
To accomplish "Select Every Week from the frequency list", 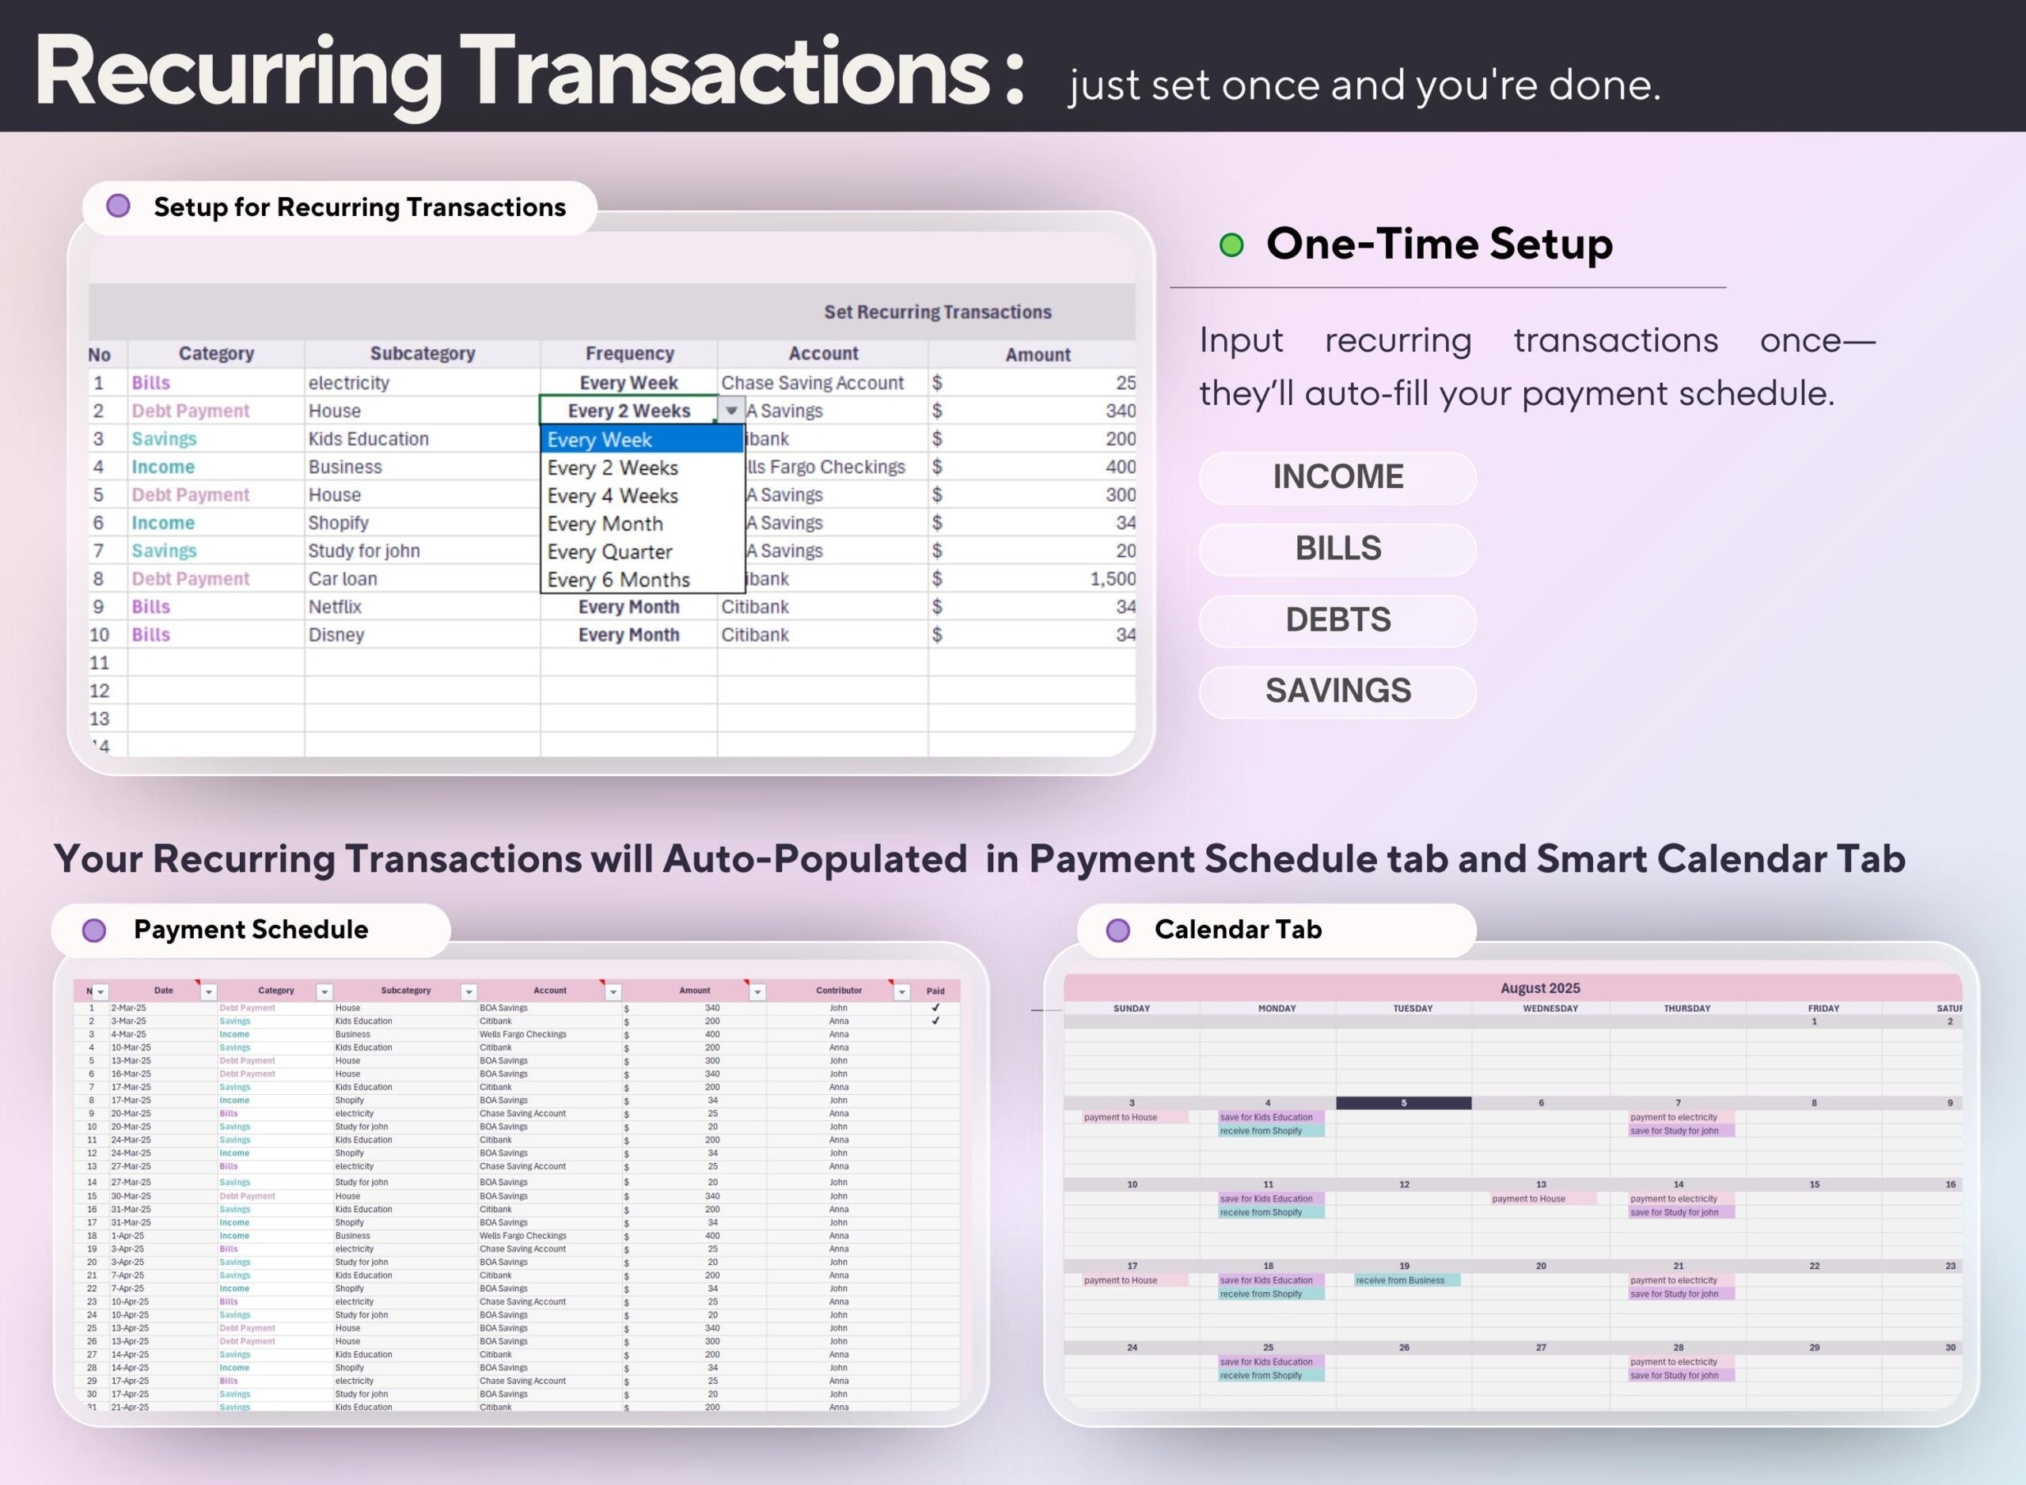I will tap(600, 441).
